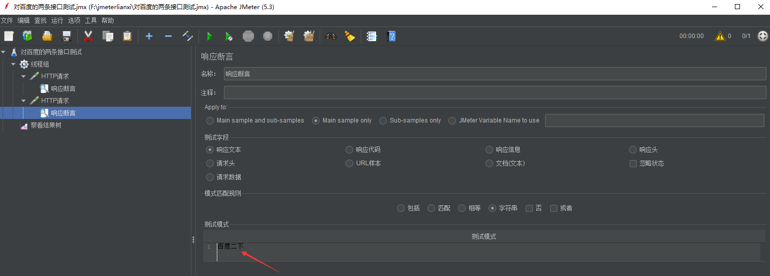Copy selected element using toolbar icon

[107, 36]
